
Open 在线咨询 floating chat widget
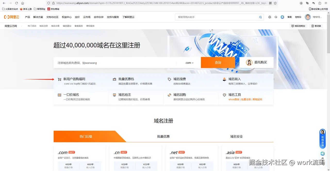coord(323,139)
